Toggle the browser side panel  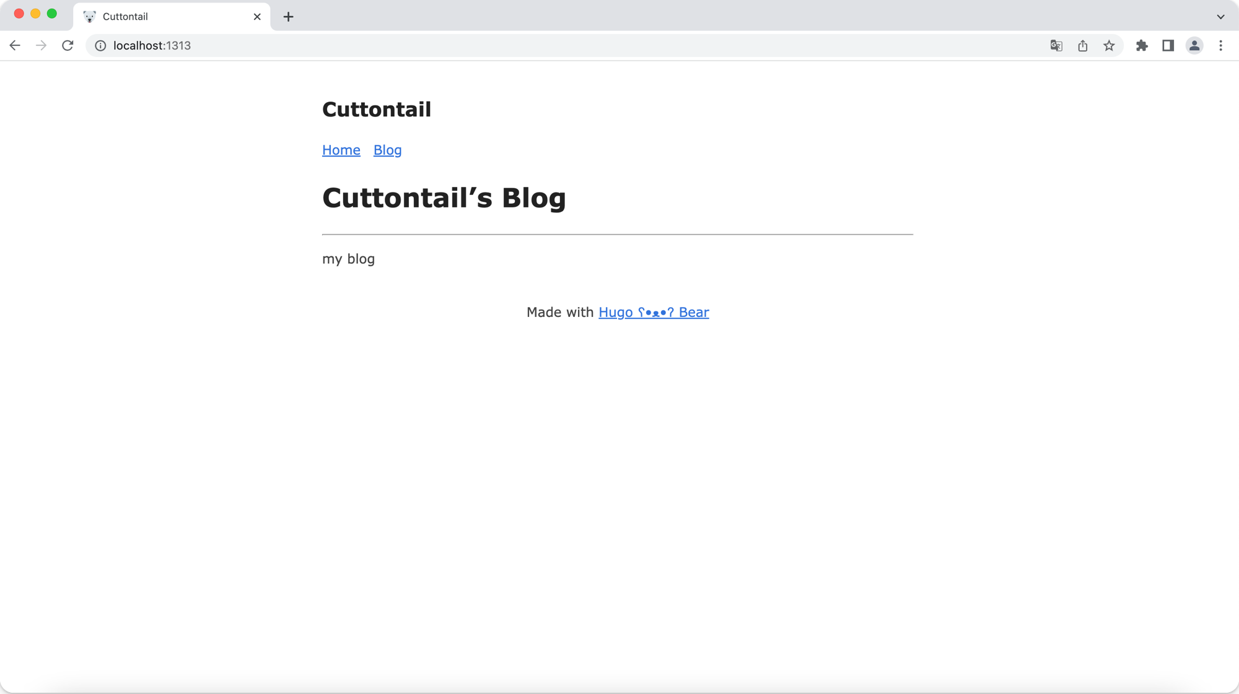tap(1168, 45)
